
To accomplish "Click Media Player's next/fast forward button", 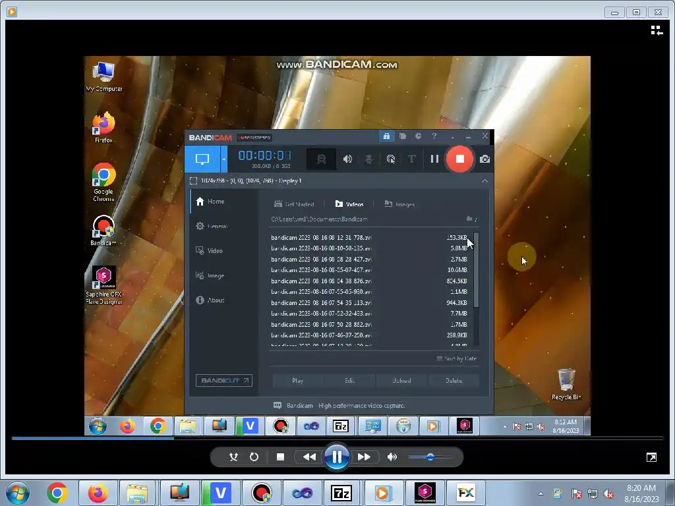I will (364, 457).
